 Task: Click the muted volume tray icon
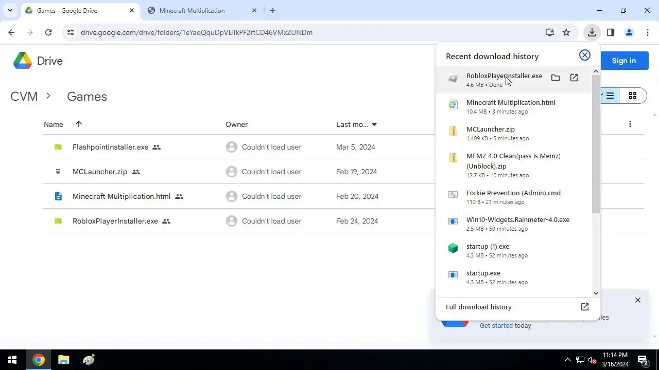[593, 360]
